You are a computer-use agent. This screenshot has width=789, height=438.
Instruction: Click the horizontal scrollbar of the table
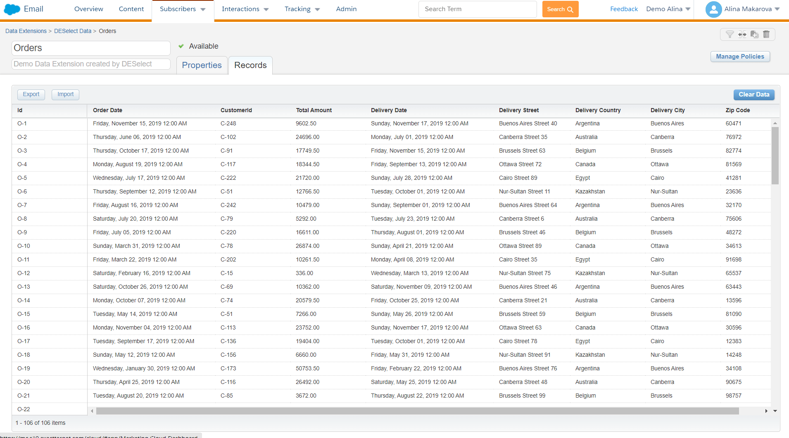[x=417, y=411]
